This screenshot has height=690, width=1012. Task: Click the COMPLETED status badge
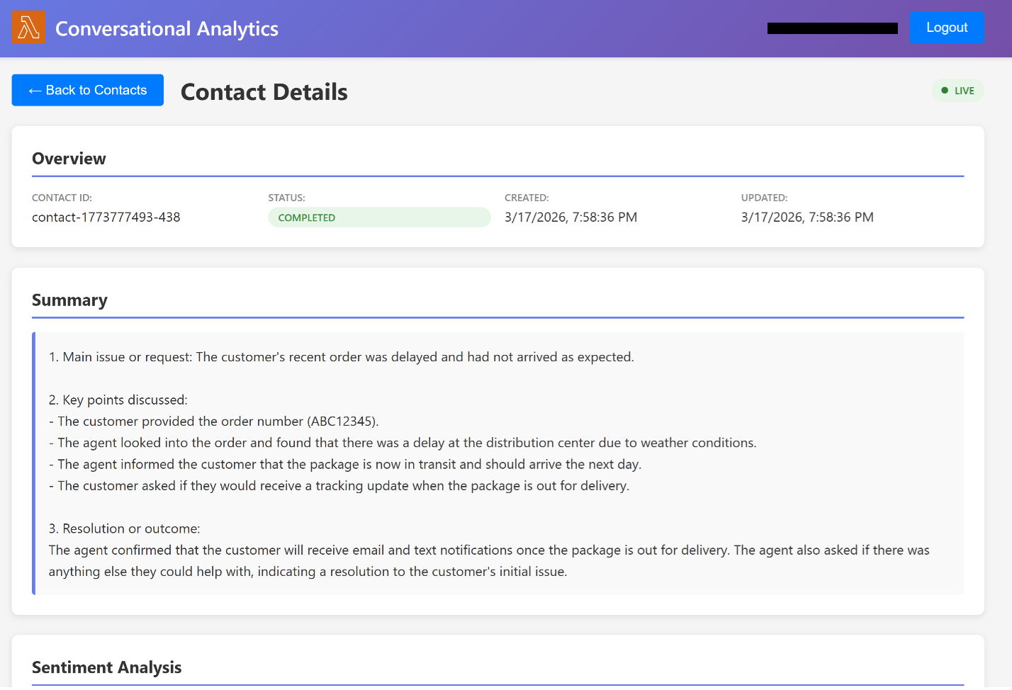[379, 217]
